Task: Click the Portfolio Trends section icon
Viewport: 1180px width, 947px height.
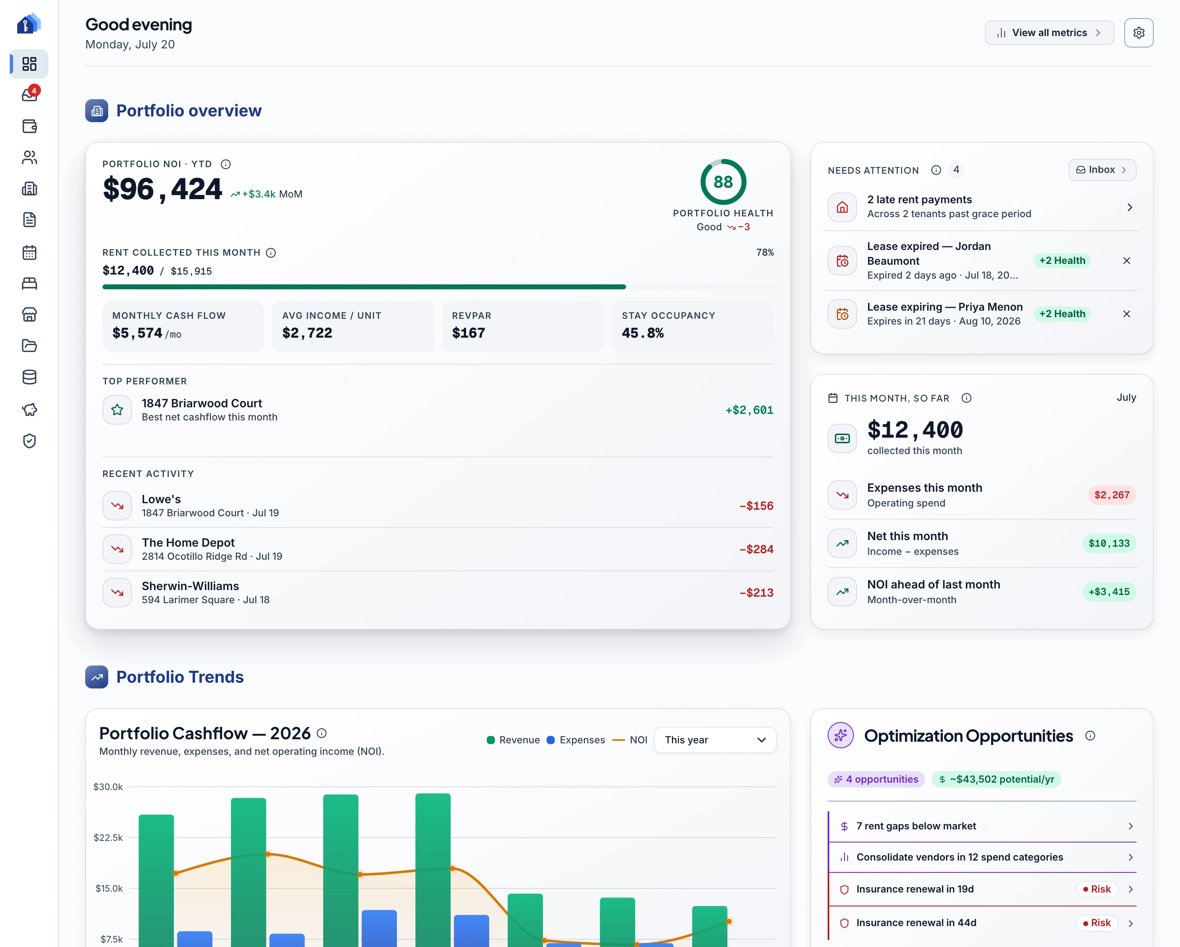Action: click(97, 677)
